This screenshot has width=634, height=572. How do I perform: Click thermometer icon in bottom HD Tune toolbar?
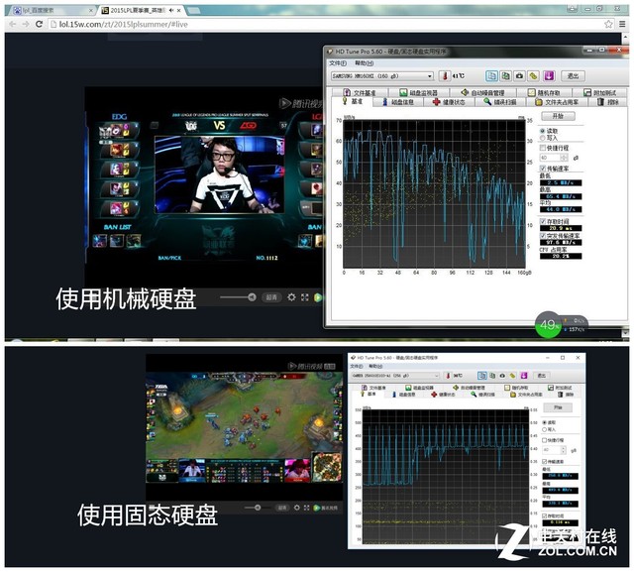(448, 376)
